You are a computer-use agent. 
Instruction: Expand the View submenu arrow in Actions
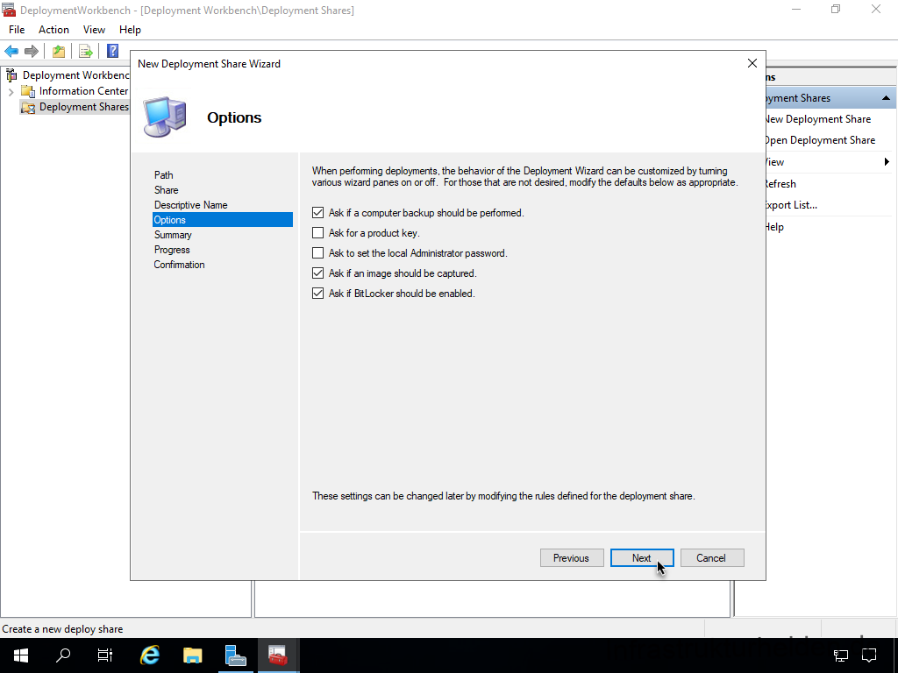tap(887, 162)
